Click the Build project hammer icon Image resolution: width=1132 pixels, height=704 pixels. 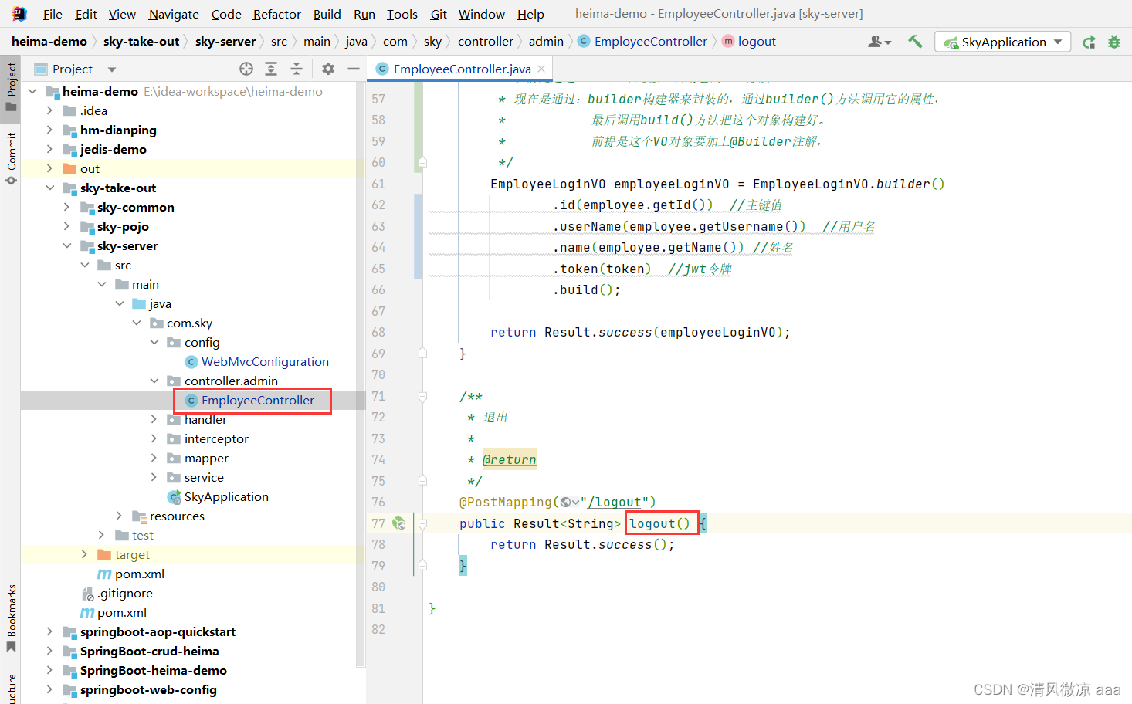click(916, 42)
